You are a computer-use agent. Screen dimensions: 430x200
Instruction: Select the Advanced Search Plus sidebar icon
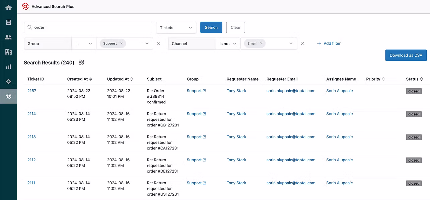(x=8, y=96)
